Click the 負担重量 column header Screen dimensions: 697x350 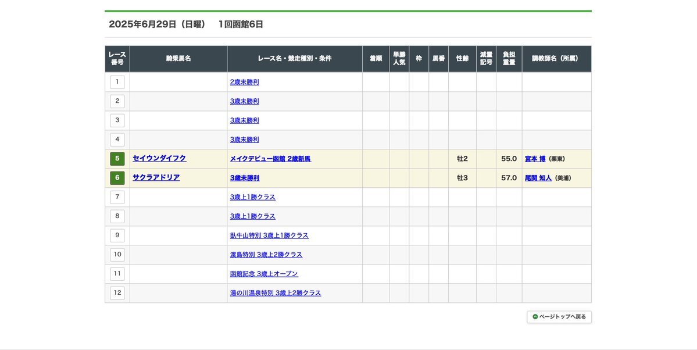click(509, 59)
